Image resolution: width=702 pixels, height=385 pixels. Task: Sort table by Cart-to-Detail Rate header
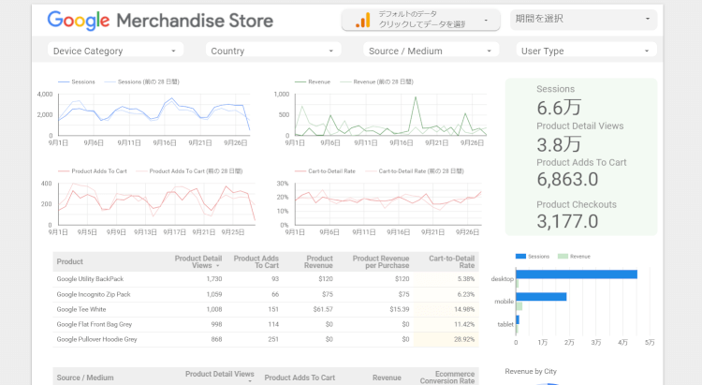pos(452,261)
